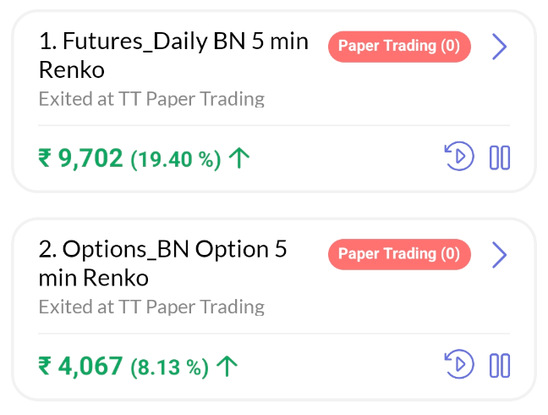
Task: Click the rupee symbol before 9,702
Action: [45, 158]
